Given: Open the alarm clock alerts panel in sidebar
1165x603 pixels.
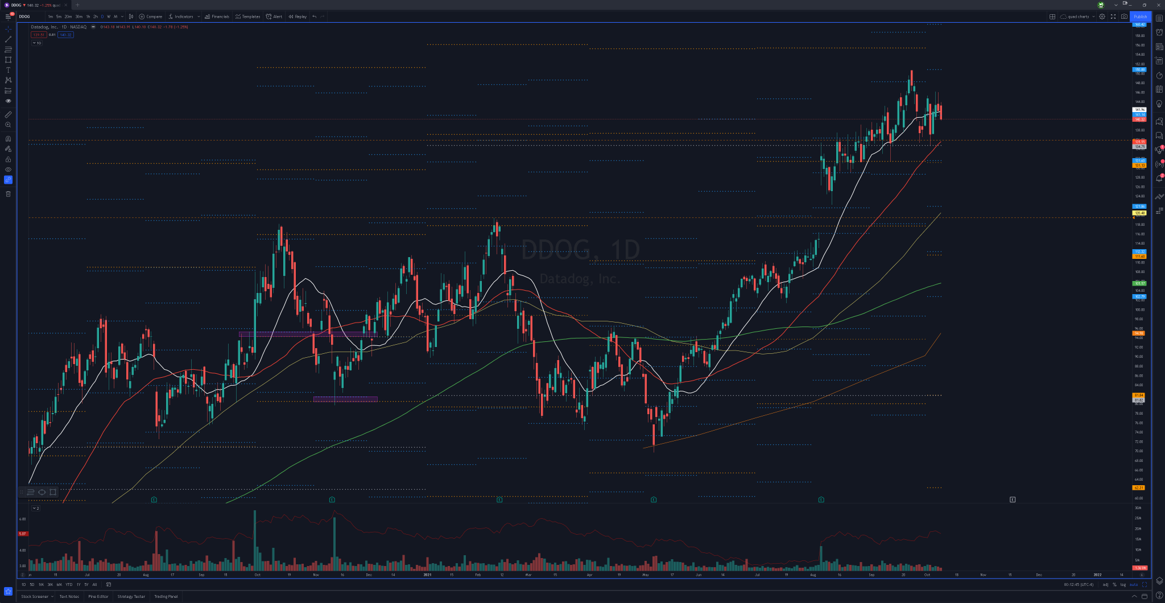Looking at the screenshot, I should click(x=1159, y=32).
